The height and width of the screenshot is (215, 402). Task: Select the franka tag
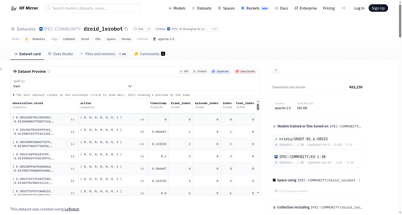pos(126,39)
